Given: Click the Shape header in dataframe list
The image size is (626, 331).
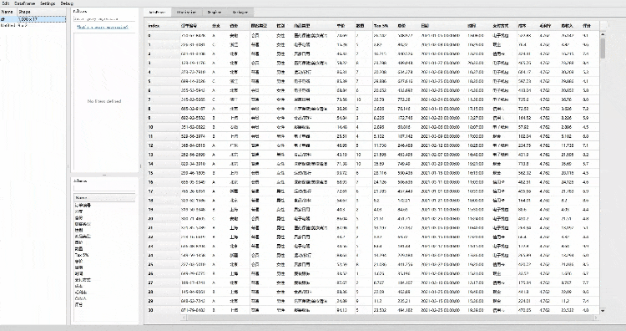Looking at the screenshot, I should (42, 12).
